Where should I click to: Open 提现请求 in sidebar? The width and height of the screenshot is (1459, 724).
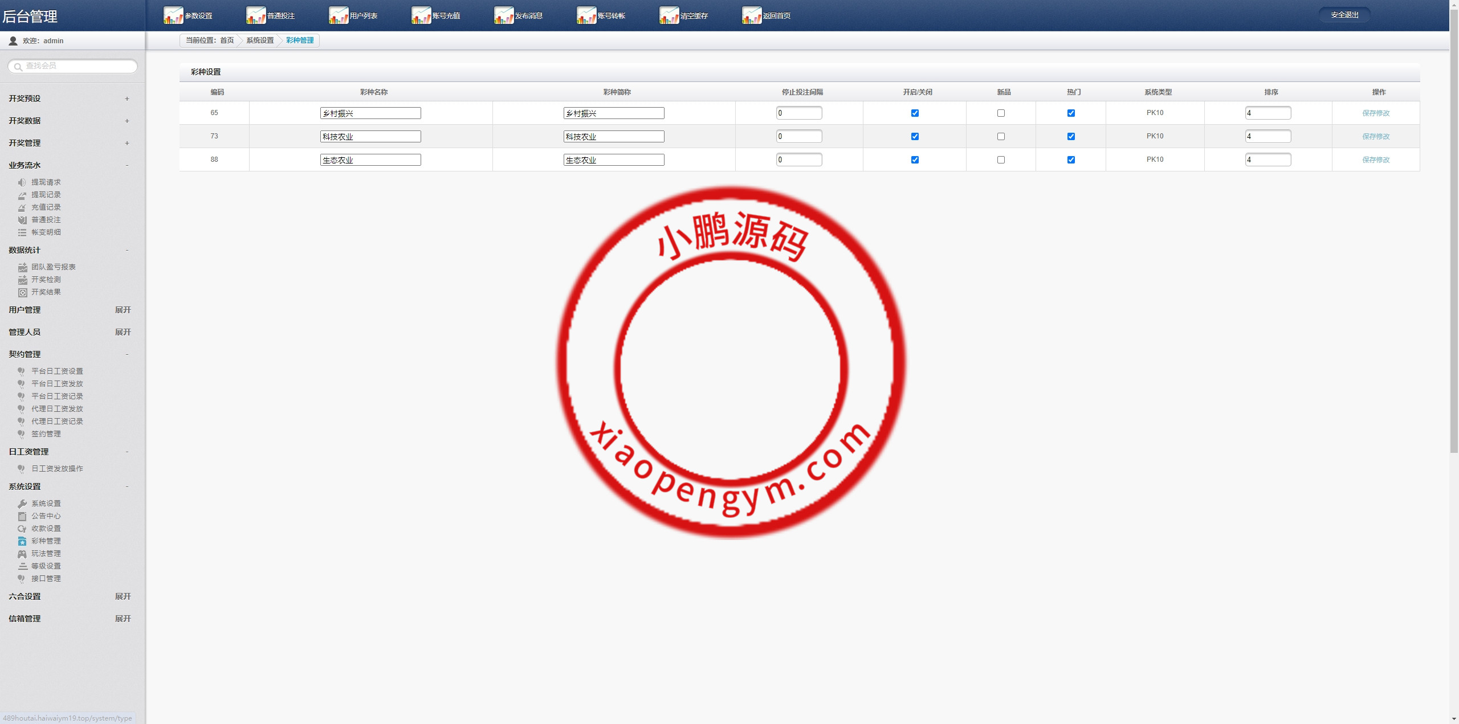(46, 182)
